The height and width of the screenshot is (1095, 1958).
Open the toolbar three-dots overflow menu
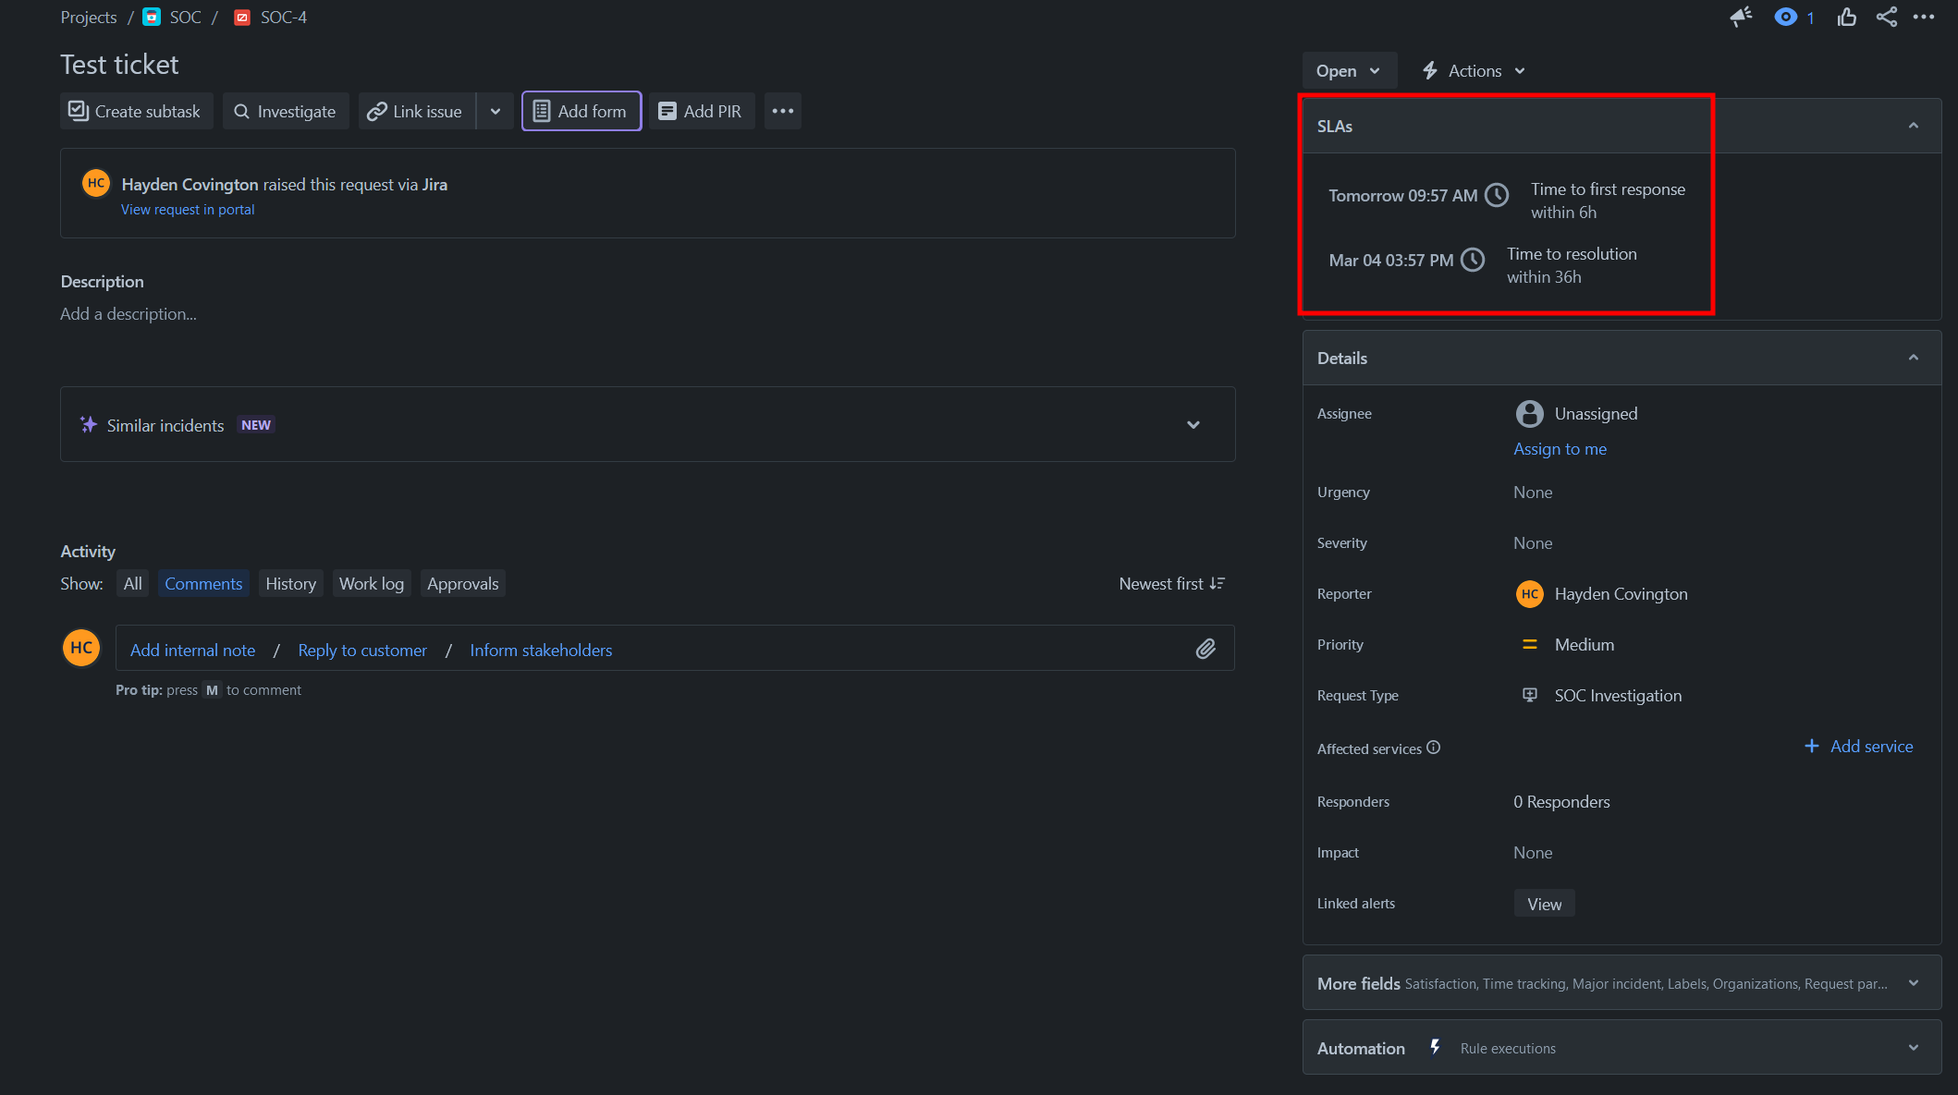pyautogui.click(x=782, y=111)
